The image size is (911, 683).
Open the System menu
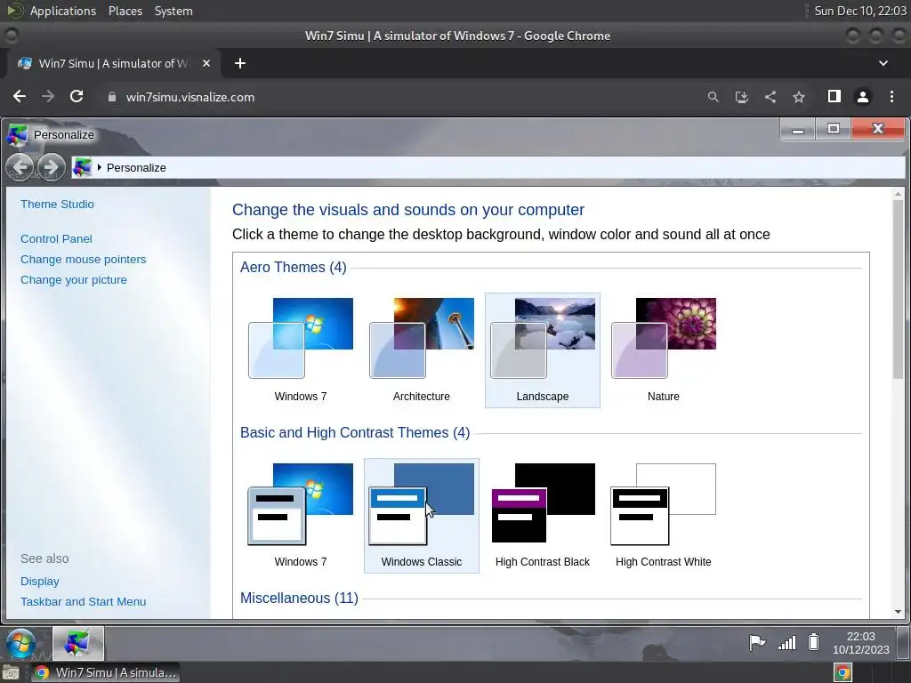tap(173, 11)
